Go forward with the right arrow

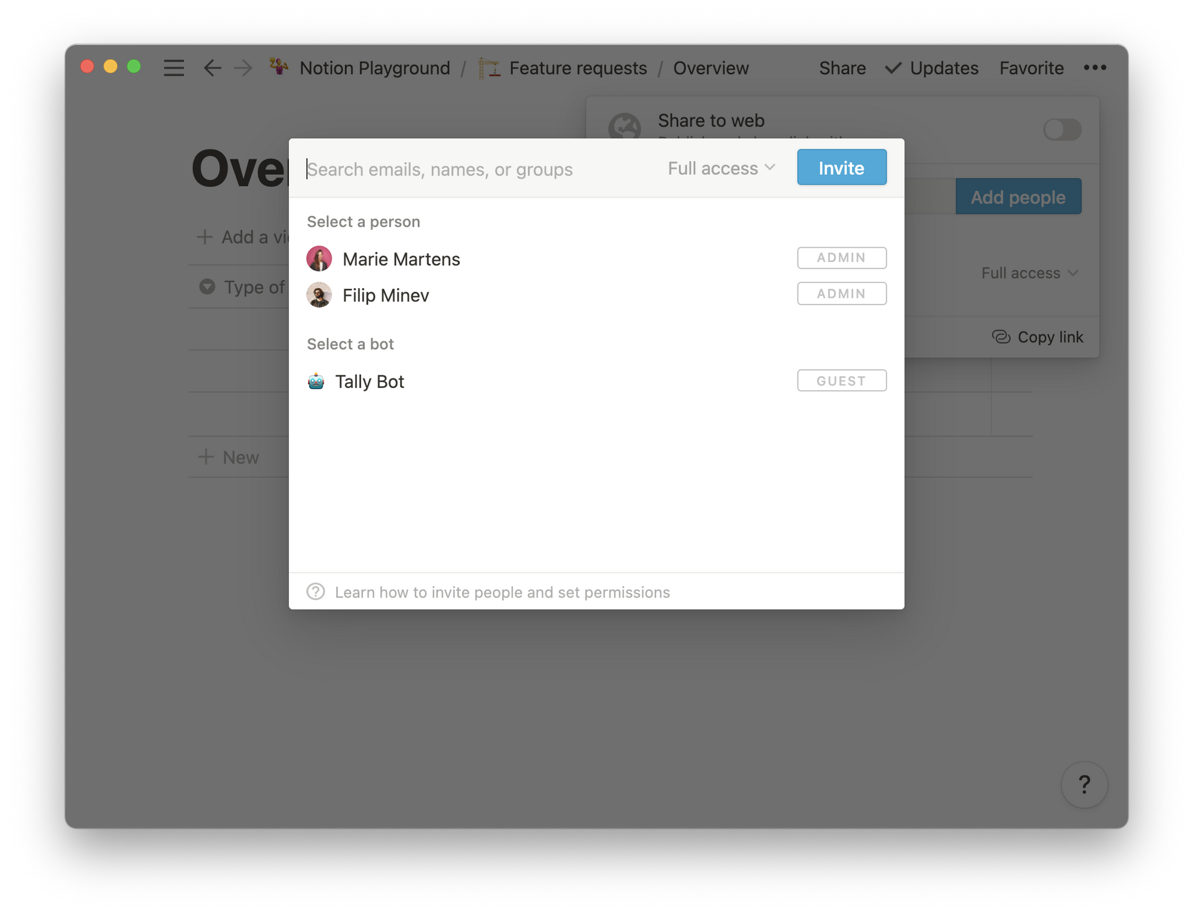point(243,68)
